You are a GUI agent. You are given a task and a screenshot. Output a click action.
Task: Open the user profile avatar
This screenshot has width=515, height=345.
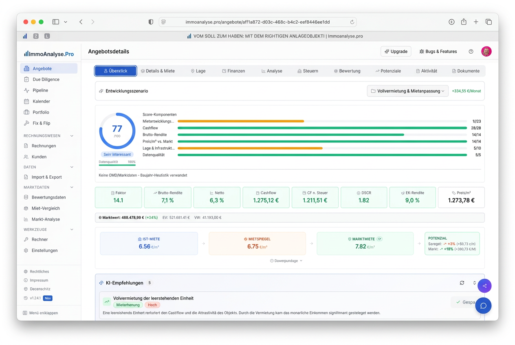[x=486, y=51]
